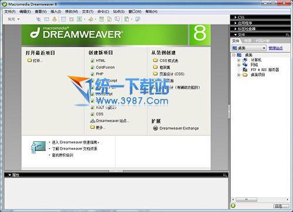This screenshot has height=212, width=293.
Task: Switch to the 资源 tab in Files panel
Action: pyautogui.click(x=247, y=40)
